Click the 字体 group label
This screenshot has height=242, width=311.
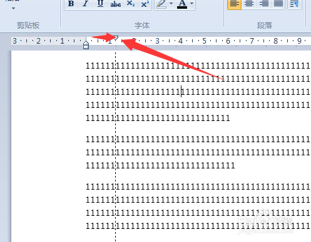coord(142,26)
